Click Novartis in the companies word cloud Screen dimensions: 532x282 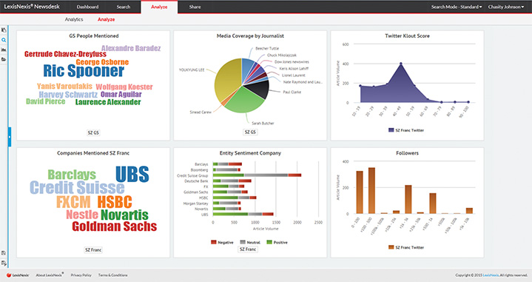click(124, 215)
